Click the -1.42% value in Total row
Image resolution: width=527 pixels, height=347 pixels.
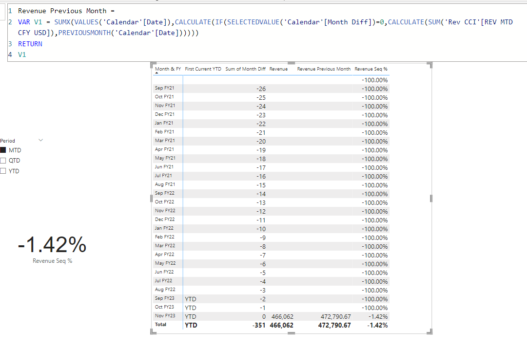click(377, 325)
